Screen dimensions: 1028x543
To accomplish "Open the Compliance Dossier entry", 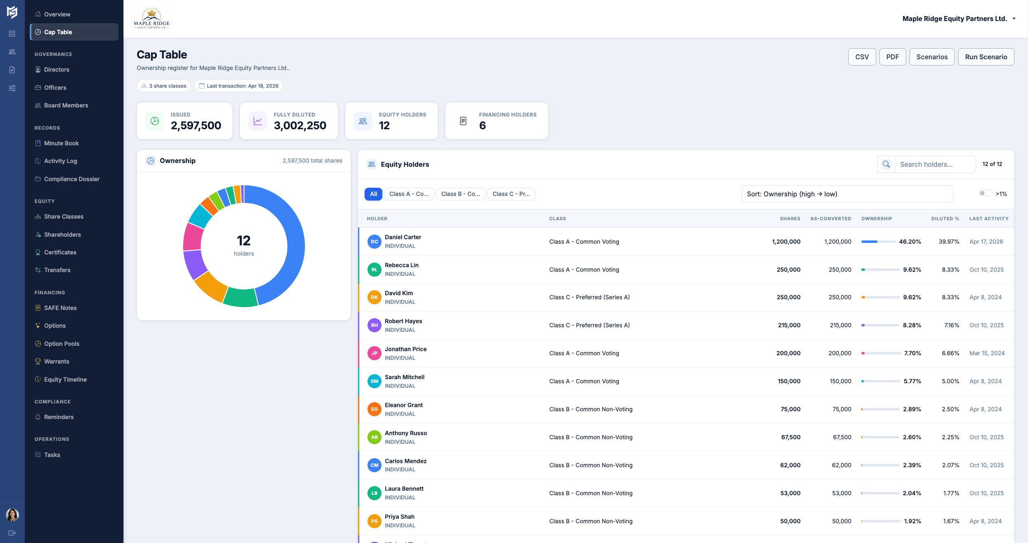I will [x=72, y=179].
